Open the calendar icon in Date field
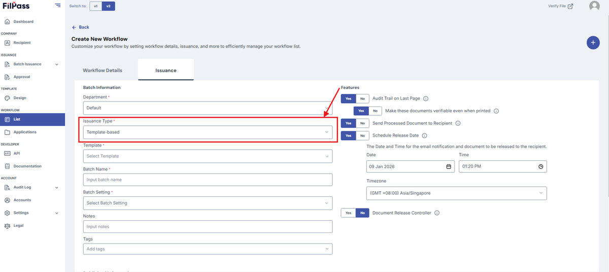Image resolution: width=609 pixels, height=272 pixels. 449,166
